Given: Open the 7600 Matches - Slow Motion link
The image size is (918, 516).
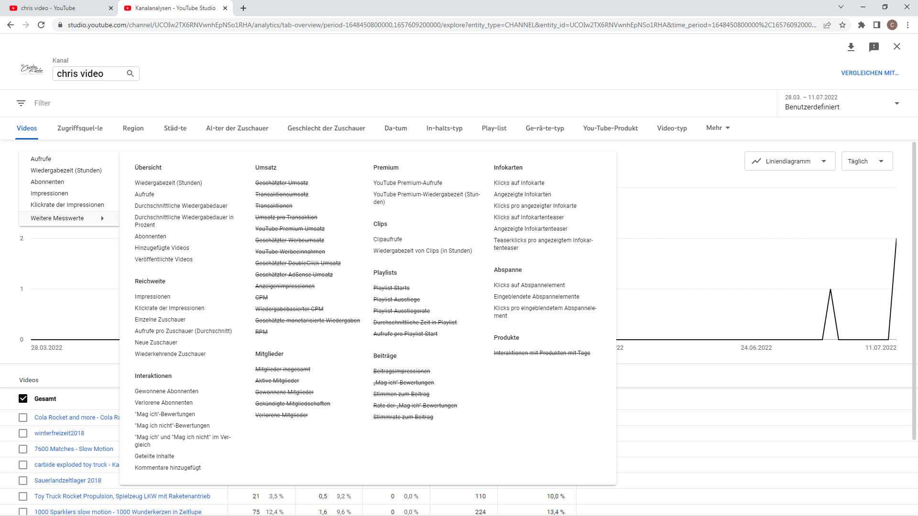Looking at the screenshot, I should click(74, 449).
